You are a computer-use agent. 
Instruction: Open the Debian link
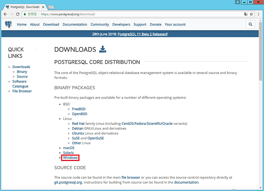pyautogui.click(x=78, y=128)
